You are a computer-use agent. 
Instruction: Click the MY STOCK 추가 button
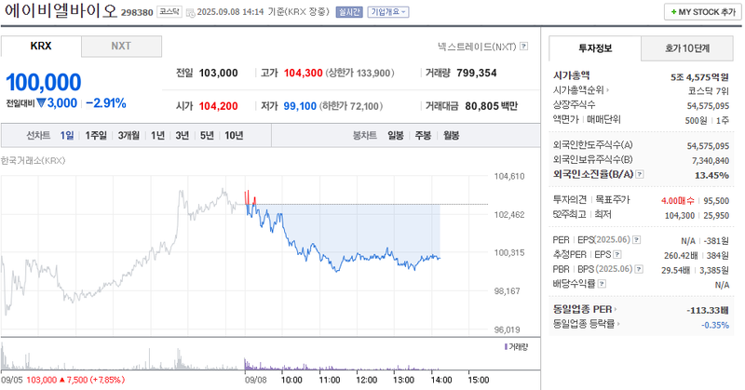pyautogui.click(x=703, y=12)
